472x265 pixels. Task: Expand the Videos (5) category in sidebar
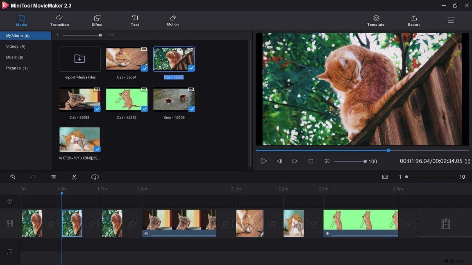16,46
